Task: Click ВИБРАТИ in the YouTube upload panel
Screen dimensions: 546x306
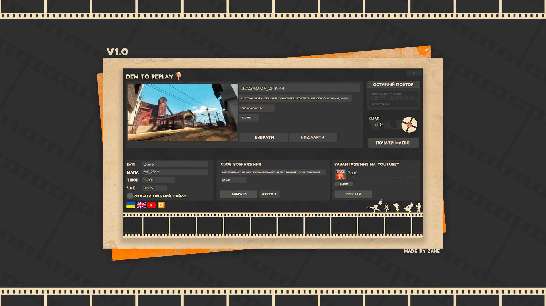Action: 353,194
